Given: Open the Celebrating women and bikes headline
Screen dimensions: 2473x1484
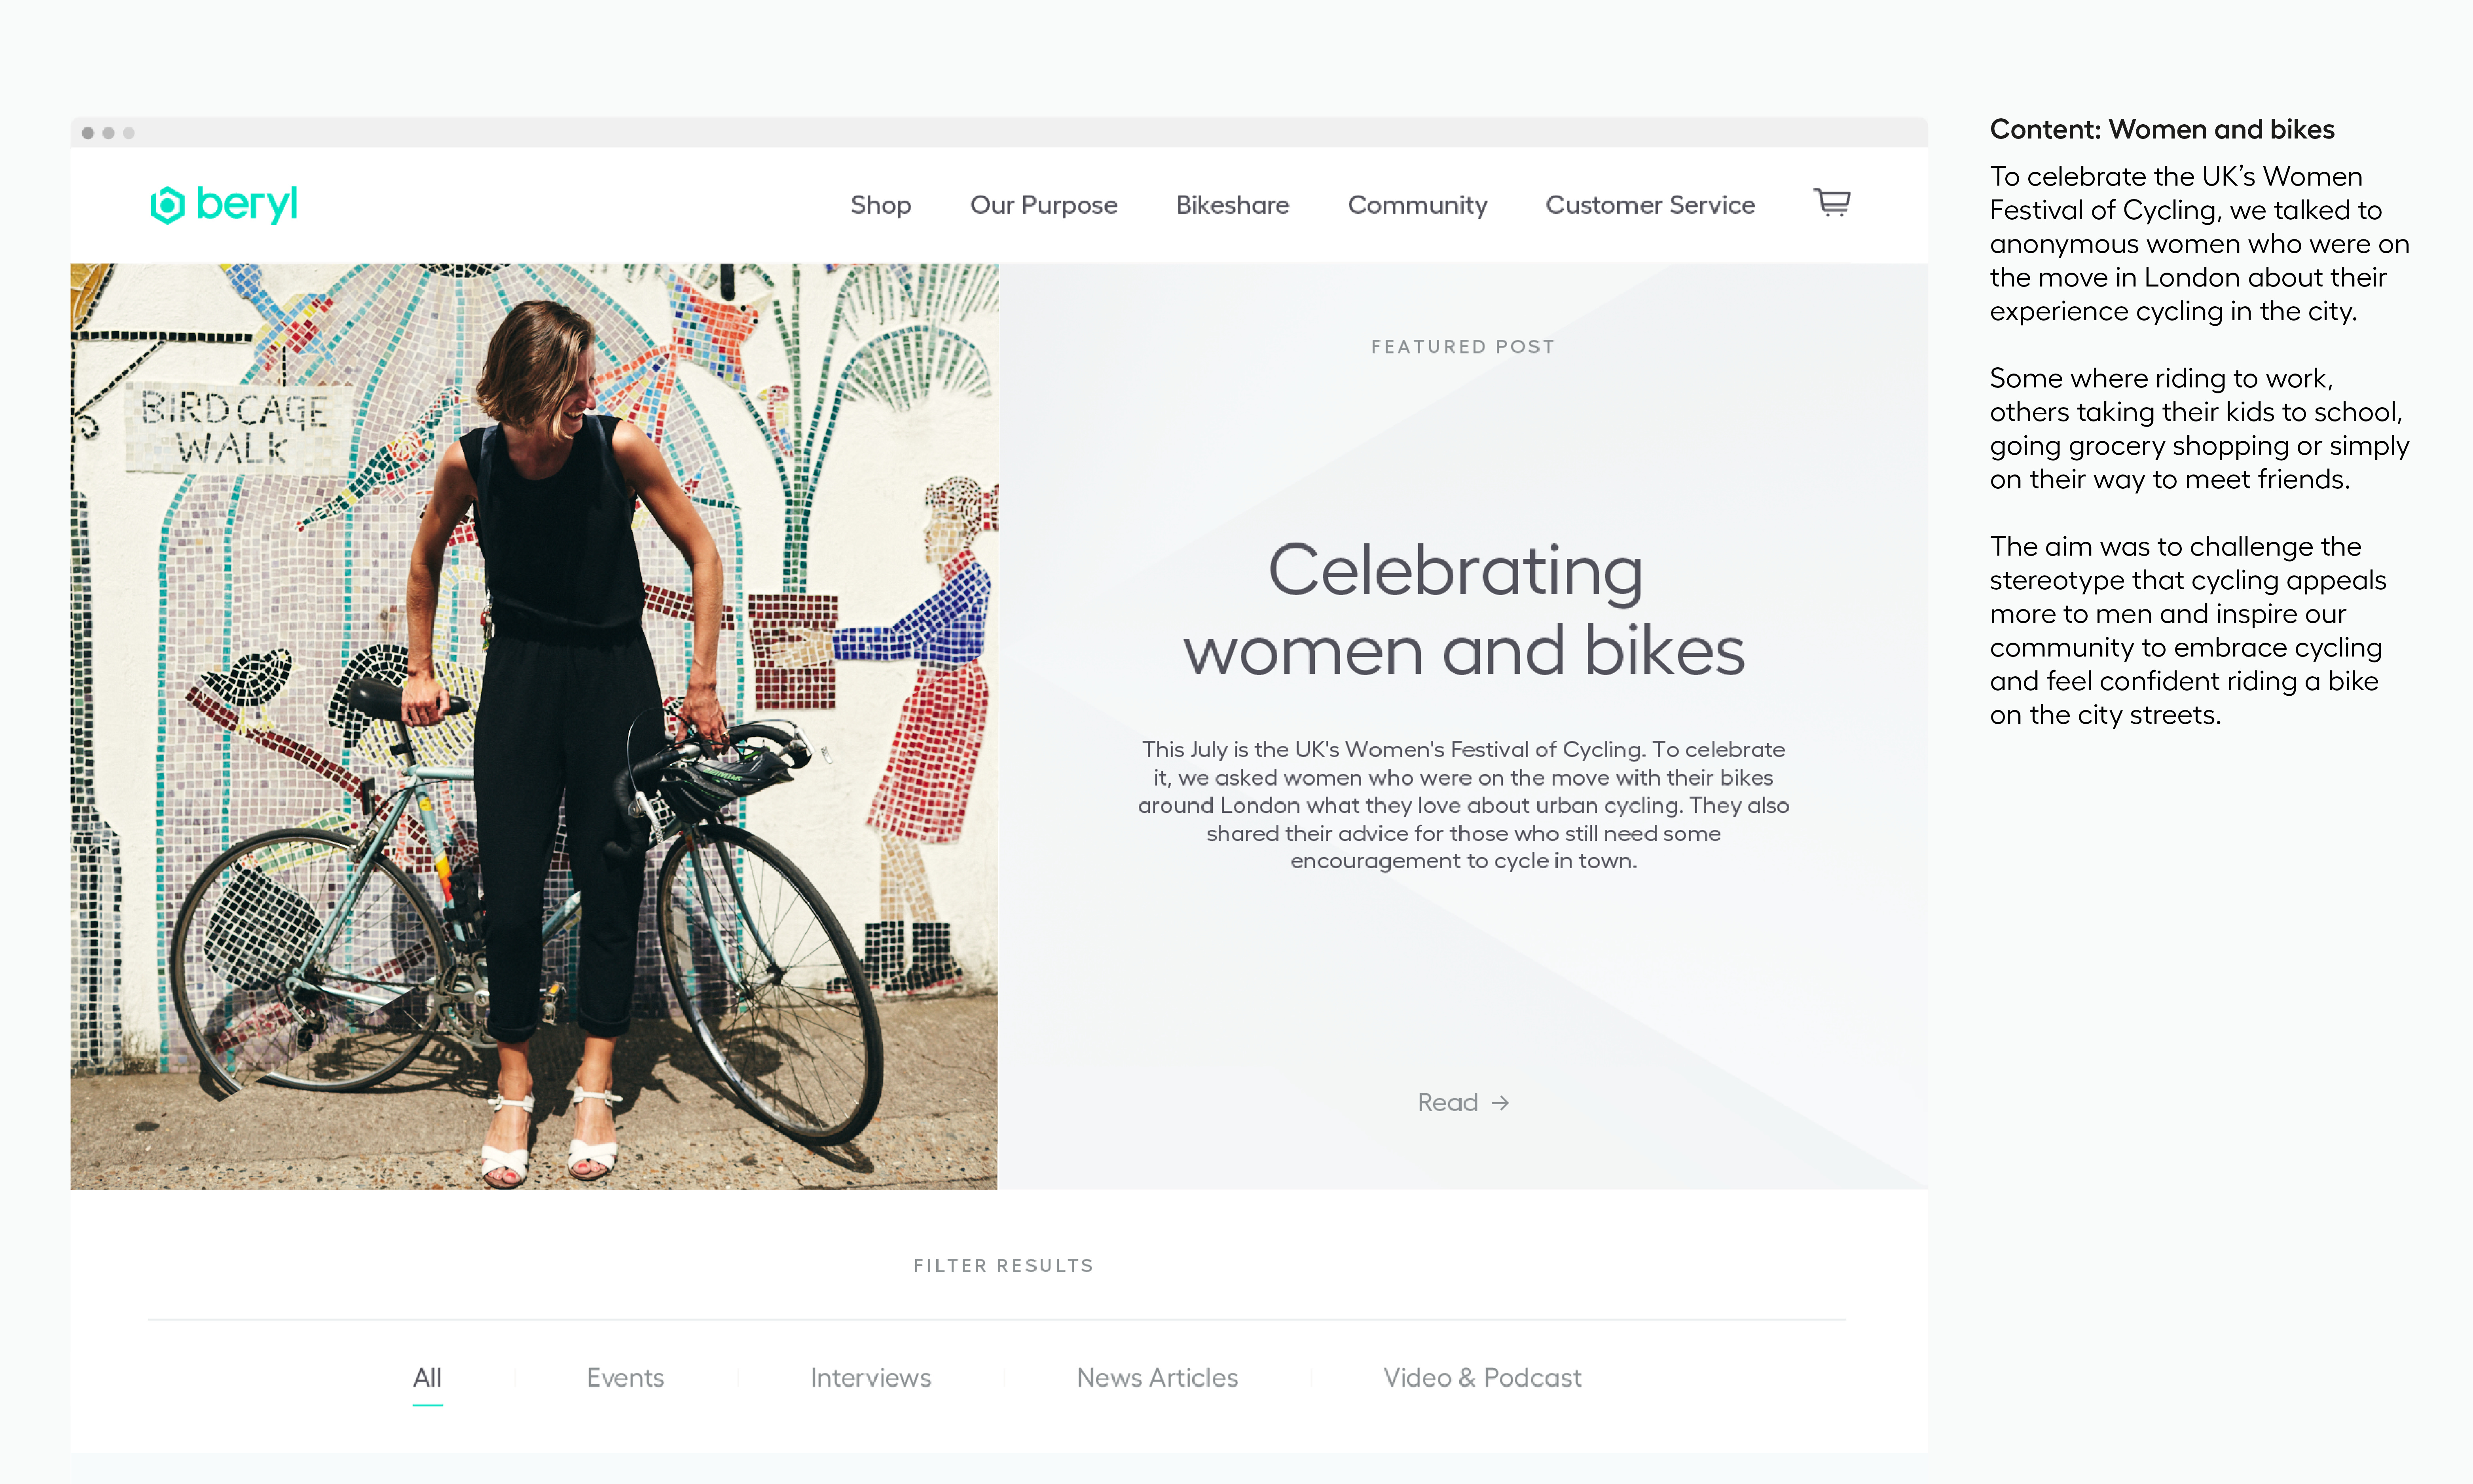Looking at the screenshot, I should (x=1463, y=609).
